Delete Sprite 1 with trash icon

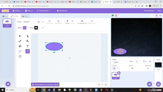pos(119,73)
